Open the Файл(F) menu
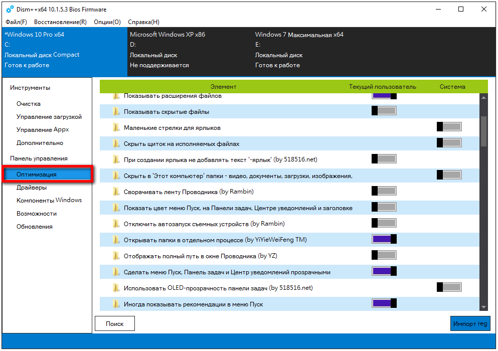The image size is (498, 351). click(x=17, y=22)
